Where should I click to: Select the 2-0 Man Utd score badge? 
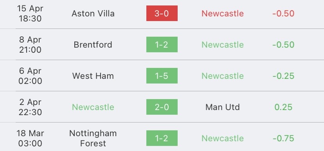coord(162,107)
